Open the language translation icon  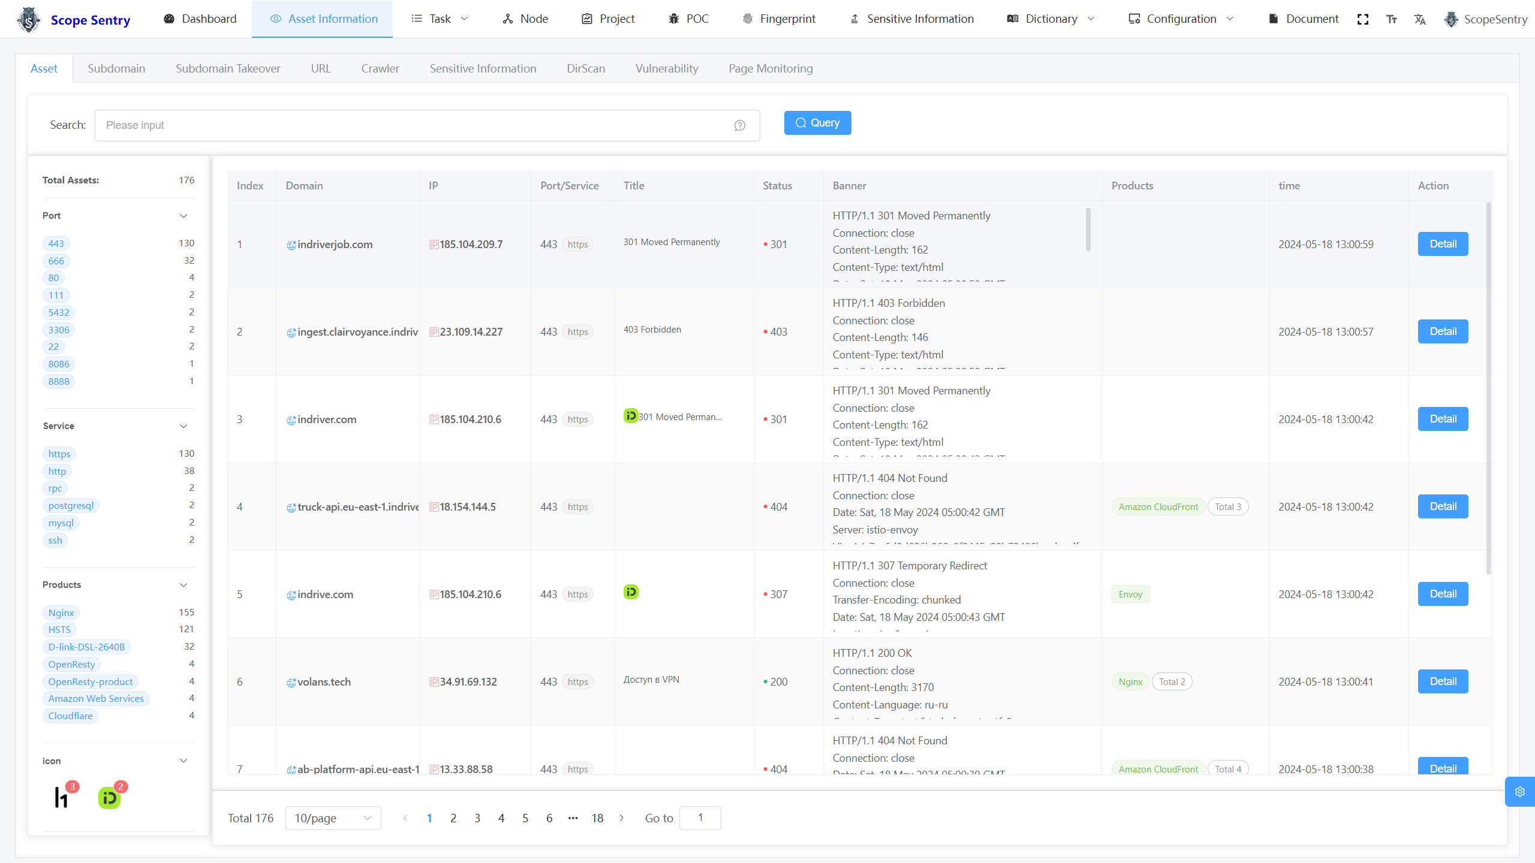point(1420,19)
